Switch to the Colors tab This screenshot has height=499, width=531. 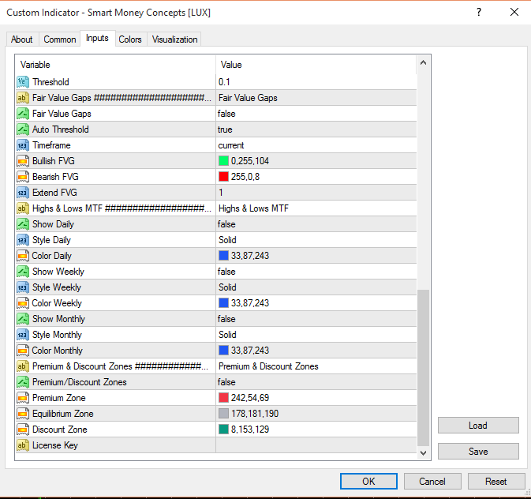(130, 39)
